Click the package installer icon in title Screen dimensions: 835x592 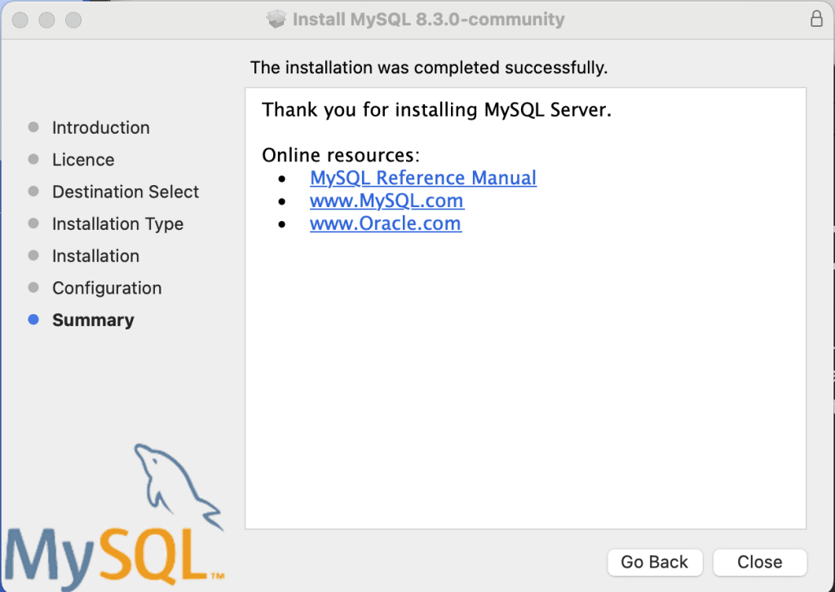pyautogui.click(x=276, y=20)
